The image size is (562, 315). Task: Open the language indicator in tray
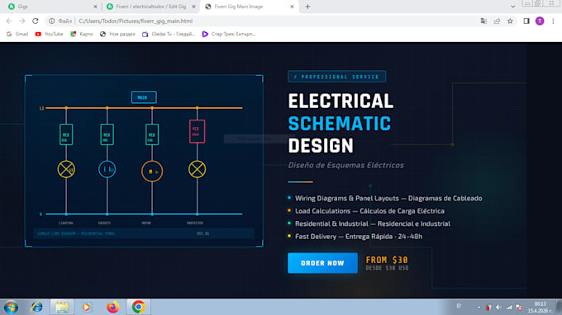click(459, 306)
